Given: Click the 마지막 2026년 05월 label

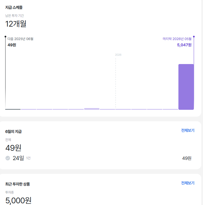Looking at the screenshot, I should (177, 39).
